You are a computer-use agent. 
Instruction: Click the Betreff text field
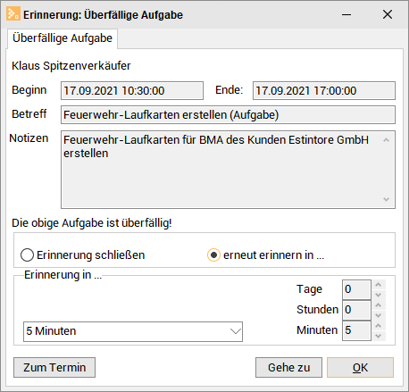pyautogui.click(x=228, y=114)
